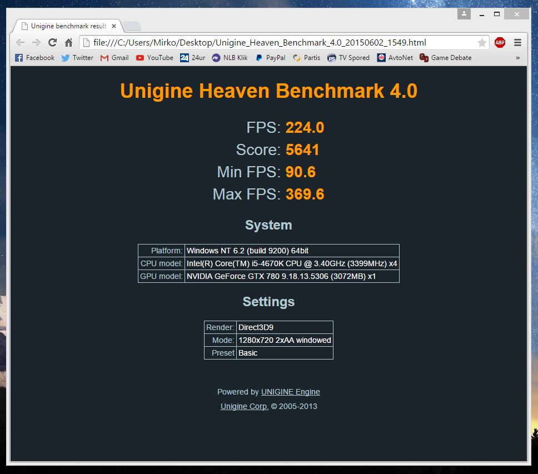Click the Intel Core i5-4670K CPU cell
Viewport: 538px width, 474px height.
(292, 263)
